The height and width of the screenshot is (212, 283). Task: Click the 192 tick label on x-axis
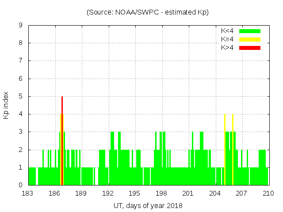tap(109, 193)
